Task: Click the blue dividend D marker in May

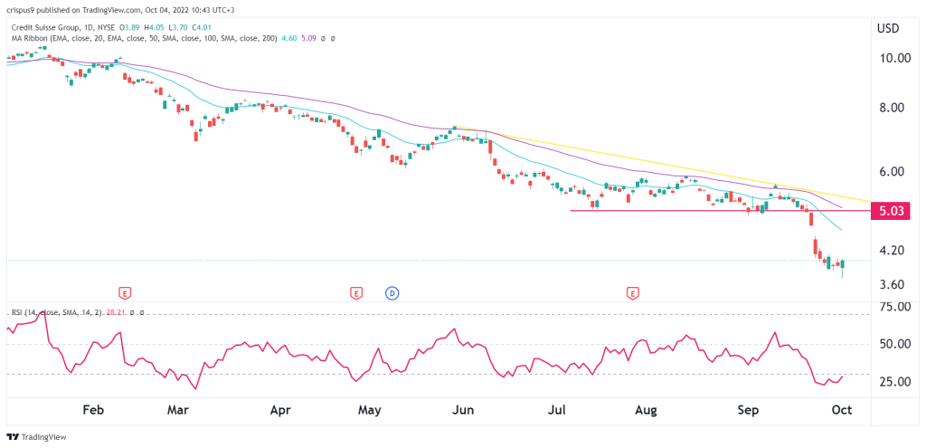Action: (x=392, y=292)
